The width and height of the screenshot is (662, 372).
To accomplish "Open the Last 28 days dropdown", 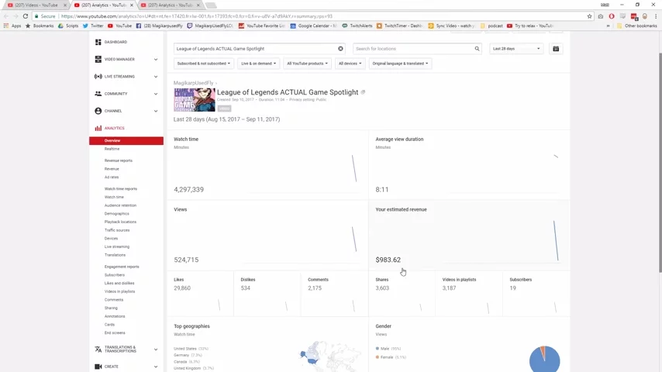I will [x=516, y=49].
